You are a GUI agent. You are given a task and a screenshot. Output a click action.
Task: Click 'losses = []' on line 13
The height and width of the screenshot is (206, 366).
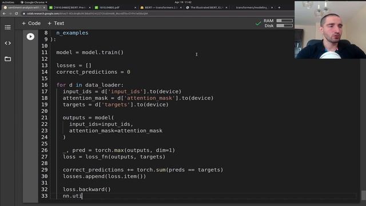(x=74, y=65)
